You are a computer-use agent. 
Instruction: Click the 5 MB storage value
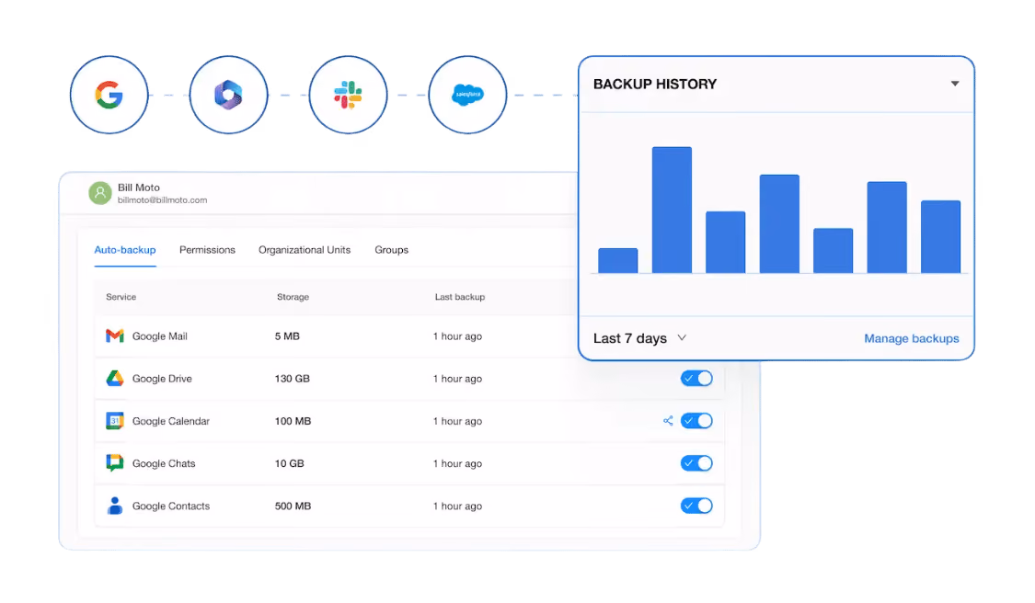coord(287,336)
